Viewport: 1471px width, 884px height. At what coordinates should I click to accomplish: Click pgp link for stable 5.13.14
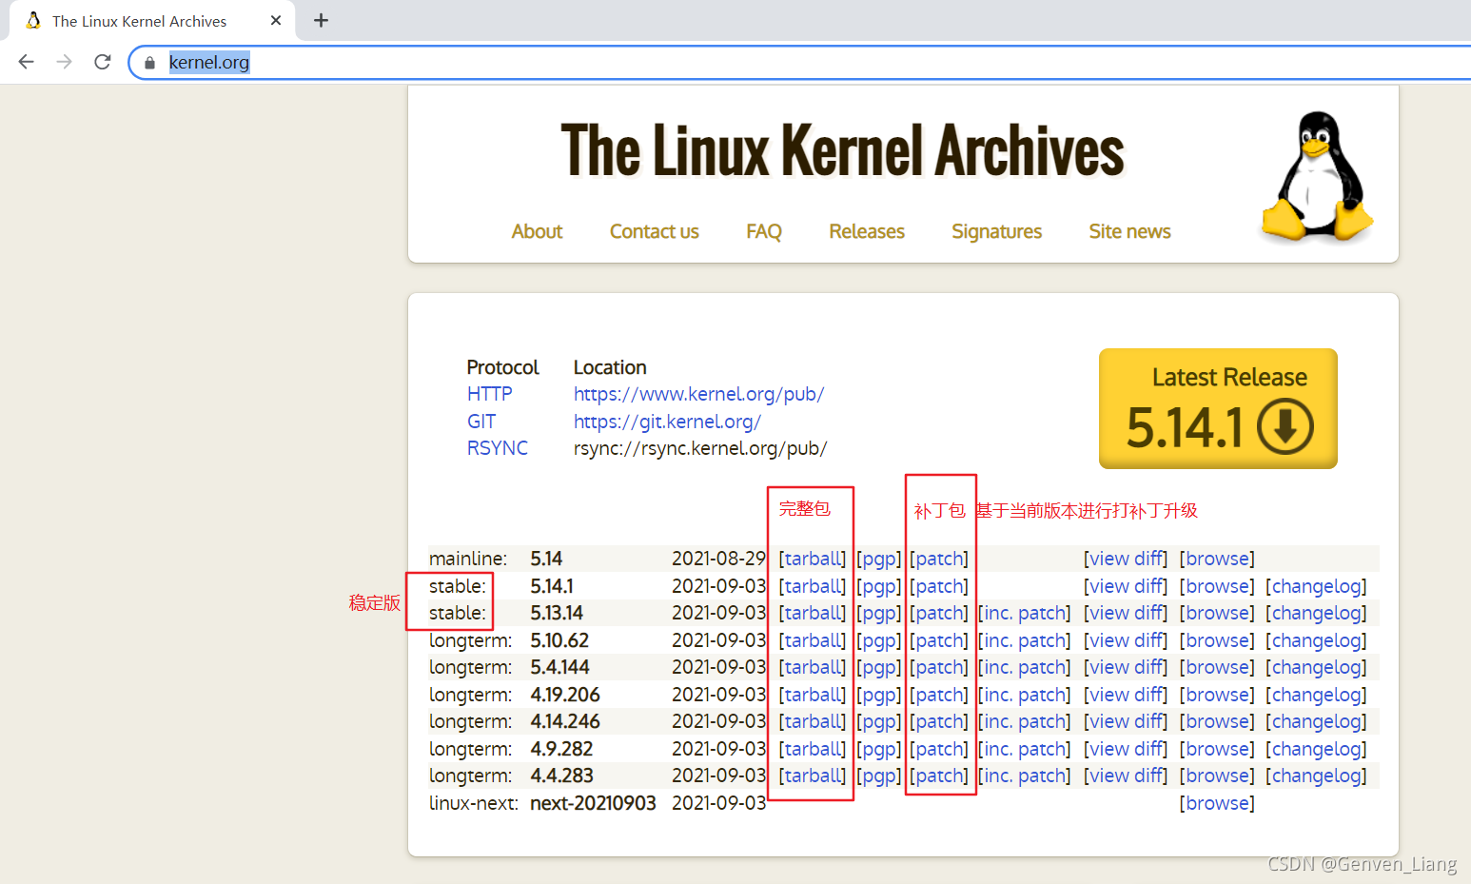[x=878, y=613]
